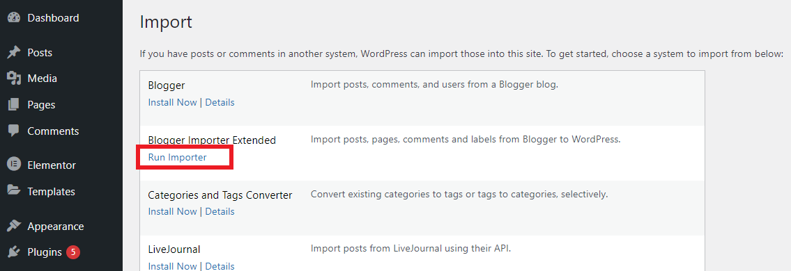
Task: Run the Blogger Importer Extended importer
Action: pyautogui.click(x=177, y=157)
